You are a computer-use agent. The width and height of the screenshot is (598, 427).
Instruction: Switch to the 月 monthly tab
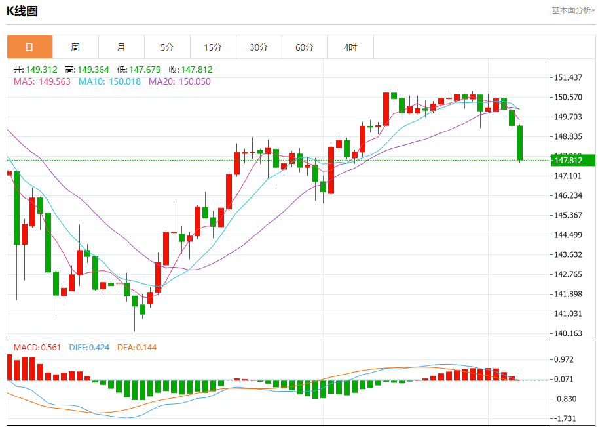point(121,47)
